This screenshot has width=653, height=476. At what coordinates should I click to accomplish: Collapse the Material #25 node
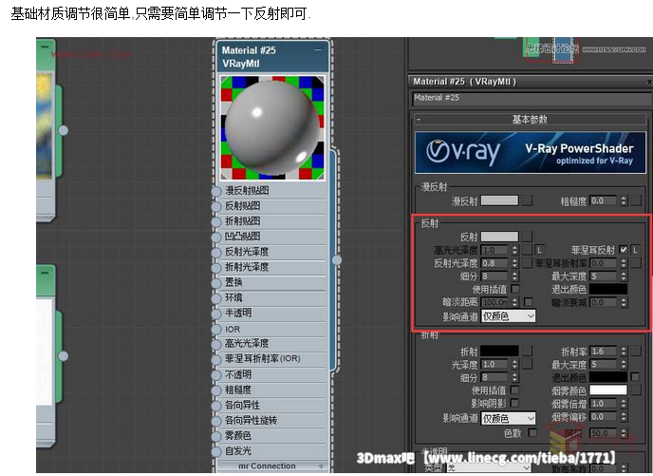coord(318,50)
